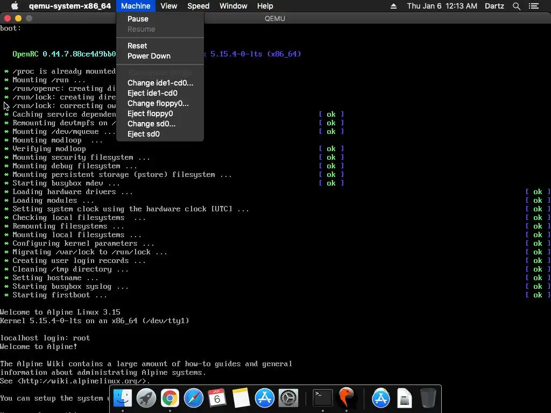This screenshot has height=413, width=551.
Task: Select Change ide1-cd0... menu entry
Action: coord(160,83)
